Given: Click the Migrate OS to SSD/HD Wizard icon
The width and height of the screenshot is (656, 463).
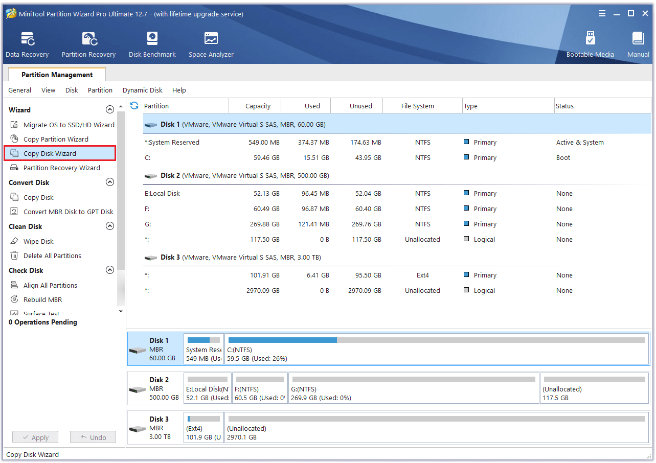Looking at the screenshot, I should (14, 125).
